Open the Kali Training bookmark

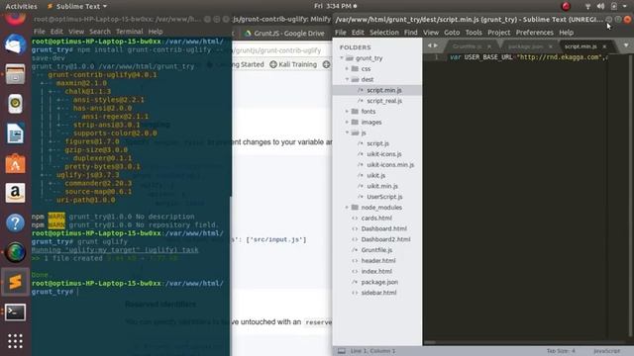(293, 64)
